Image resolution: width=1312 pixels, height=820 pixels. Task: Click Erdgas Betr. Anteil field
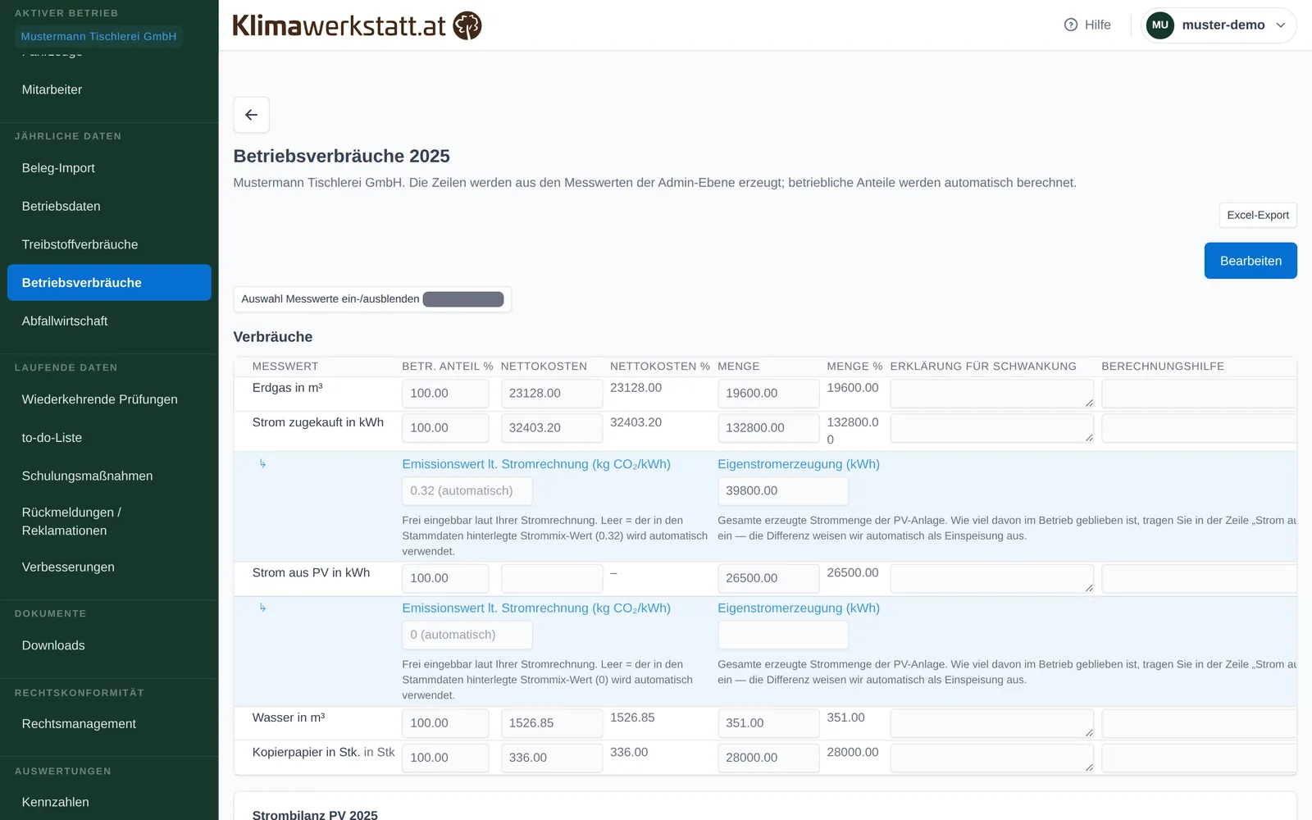click(445, 394)
